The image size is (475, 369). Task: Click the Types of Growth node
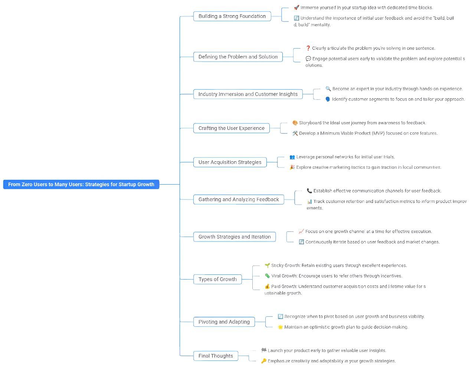click(x=217, y=279)
